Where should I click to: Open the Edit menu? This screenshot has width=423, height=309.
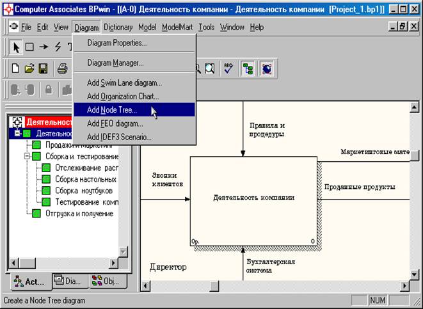(42, 28)
